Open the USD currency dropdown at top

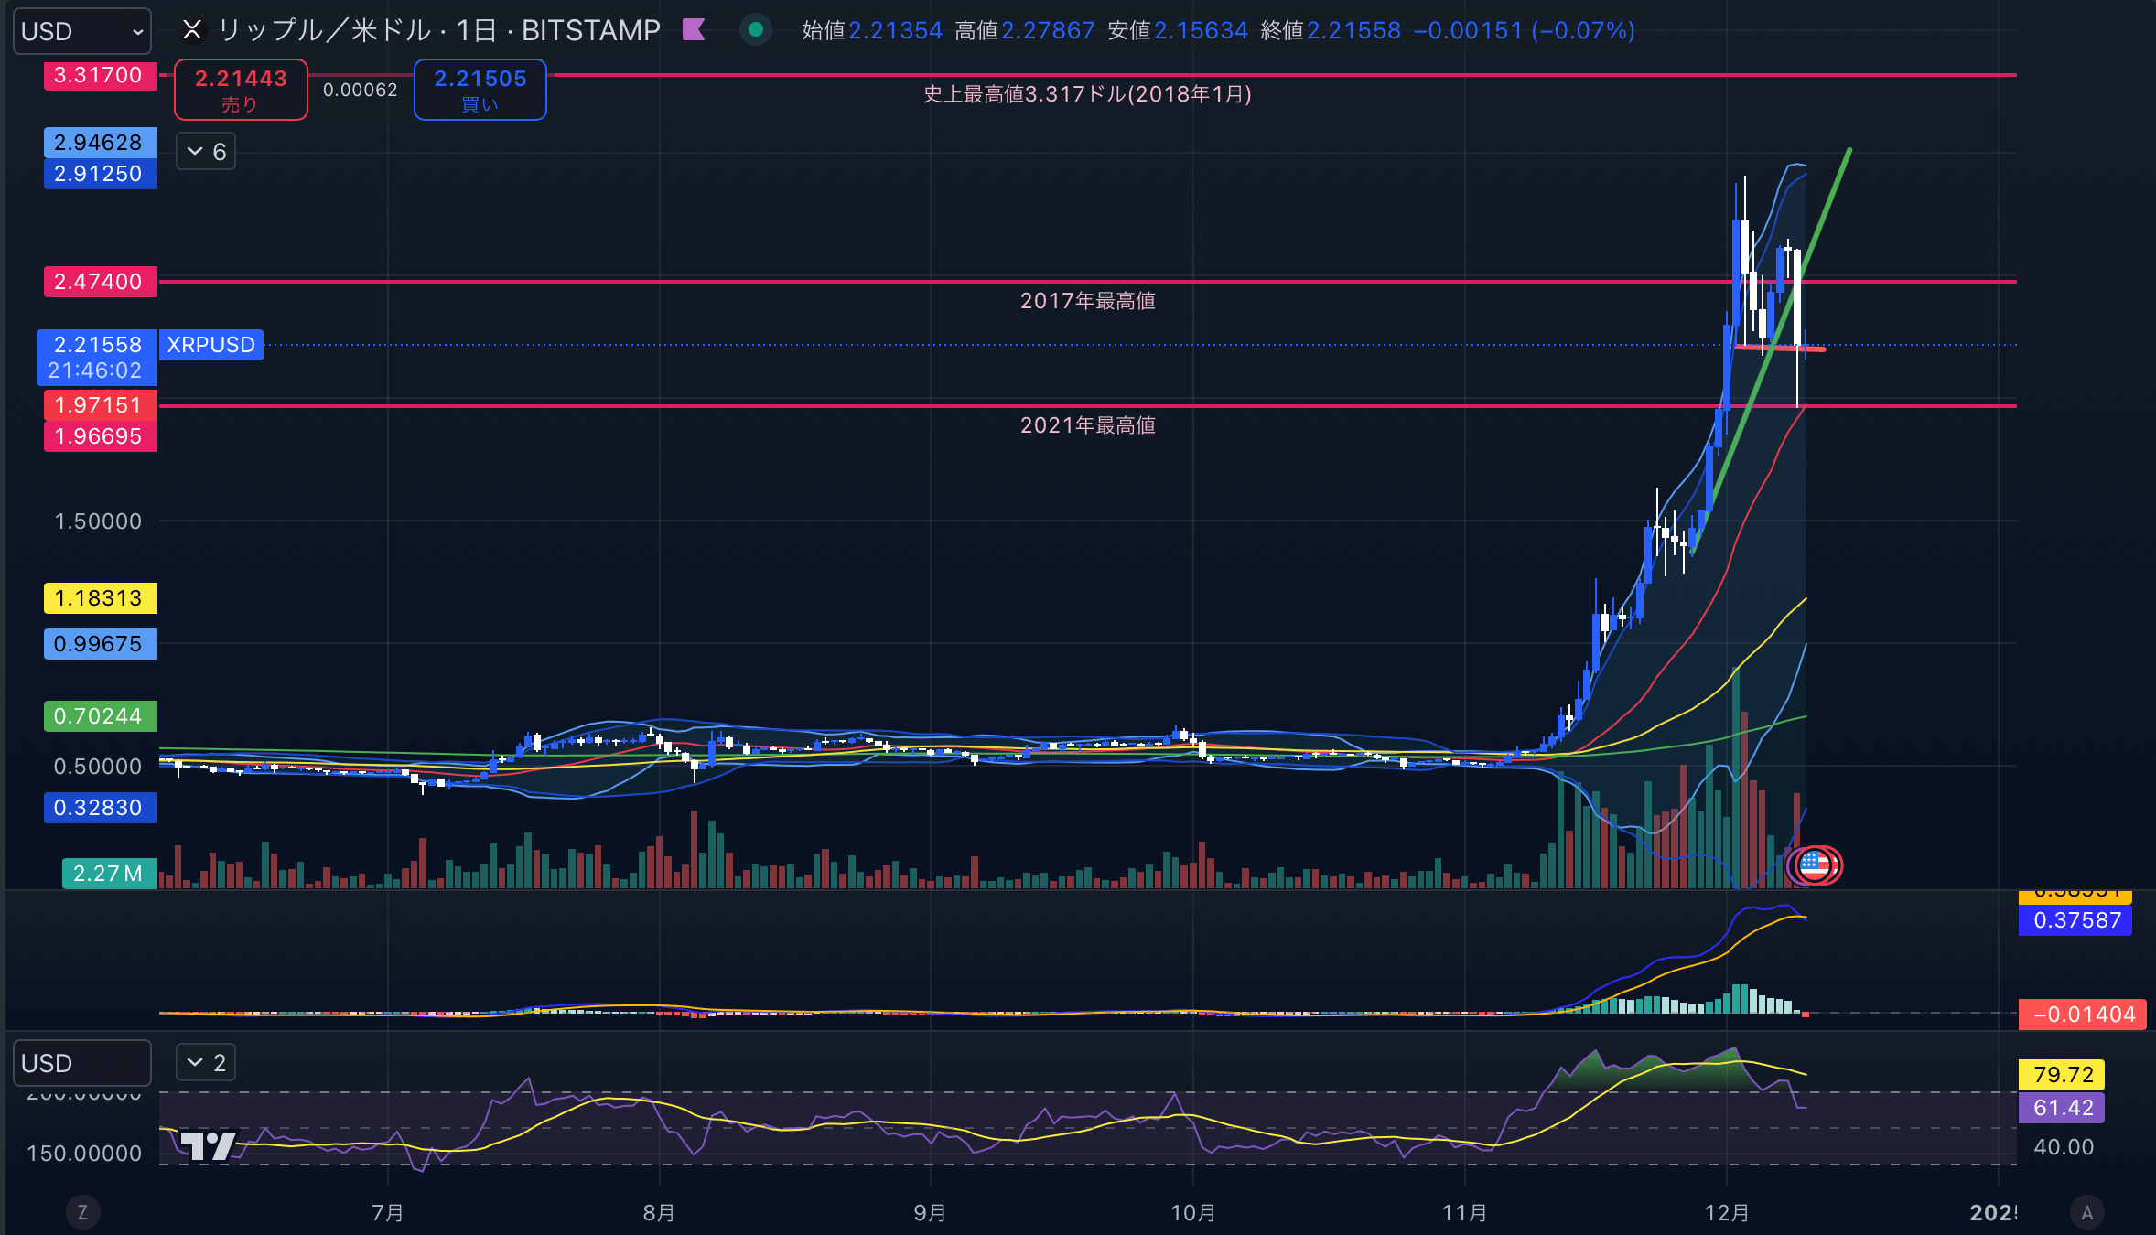click(x=81, y=31)
